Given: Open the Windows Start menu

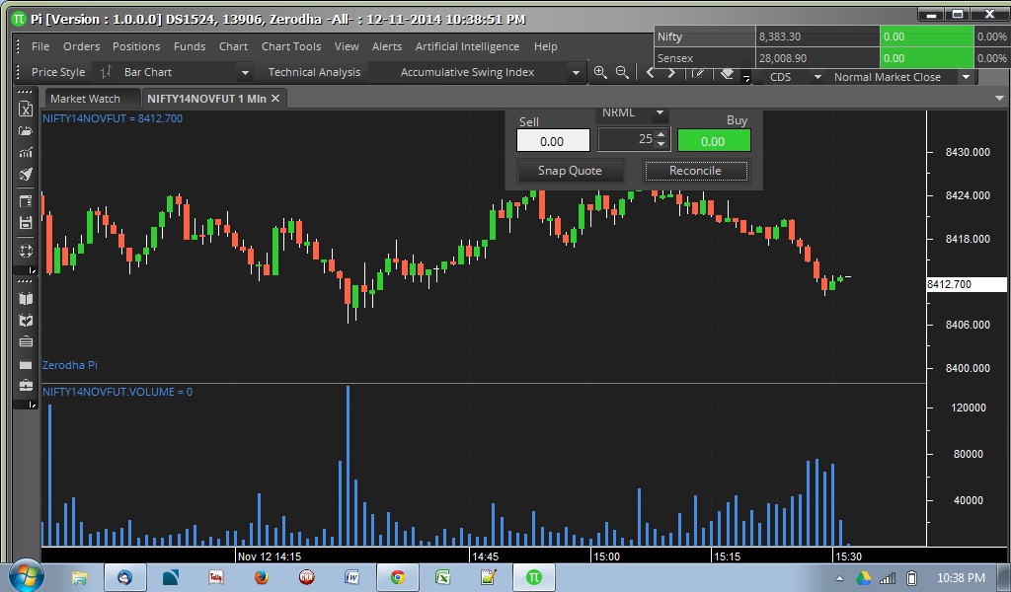Looking at the screenshot, I should 26,576.
